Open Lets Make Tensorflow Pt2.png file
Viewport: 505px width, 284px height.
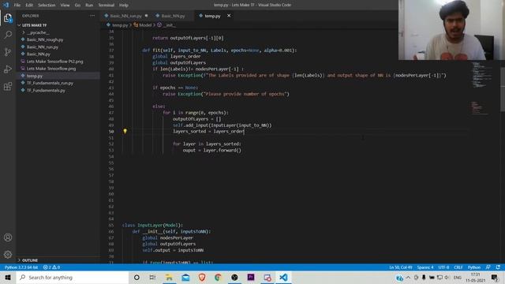click(54, 62)
